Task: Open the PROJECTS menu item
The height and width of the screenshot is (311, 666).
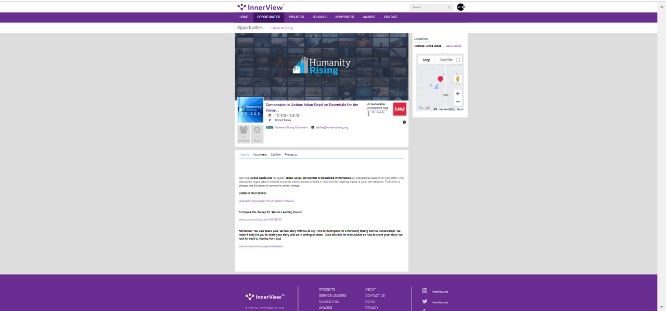Action: [297, 17]
